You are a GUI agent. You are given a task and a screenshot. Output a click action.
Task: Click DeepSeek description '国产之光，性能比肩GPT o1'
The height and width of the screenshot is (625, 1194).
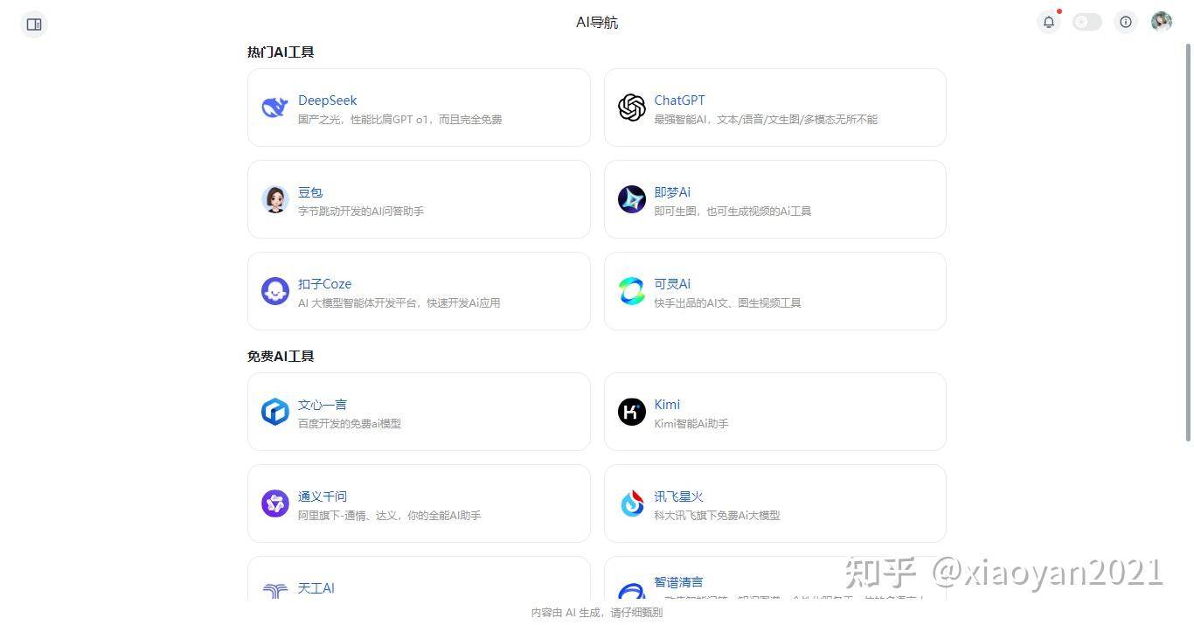pos(364,120)
